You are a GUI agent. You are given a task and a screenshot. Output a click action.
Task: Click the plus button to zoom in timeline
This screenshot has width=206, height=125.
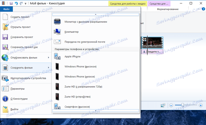(201, 105)
